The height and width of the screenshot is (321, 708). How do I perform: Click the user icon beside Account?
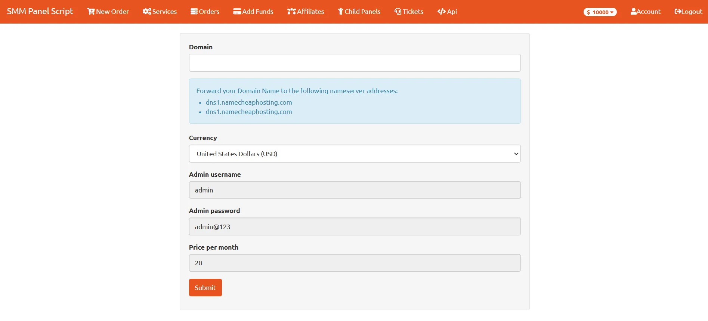[634, 12]
